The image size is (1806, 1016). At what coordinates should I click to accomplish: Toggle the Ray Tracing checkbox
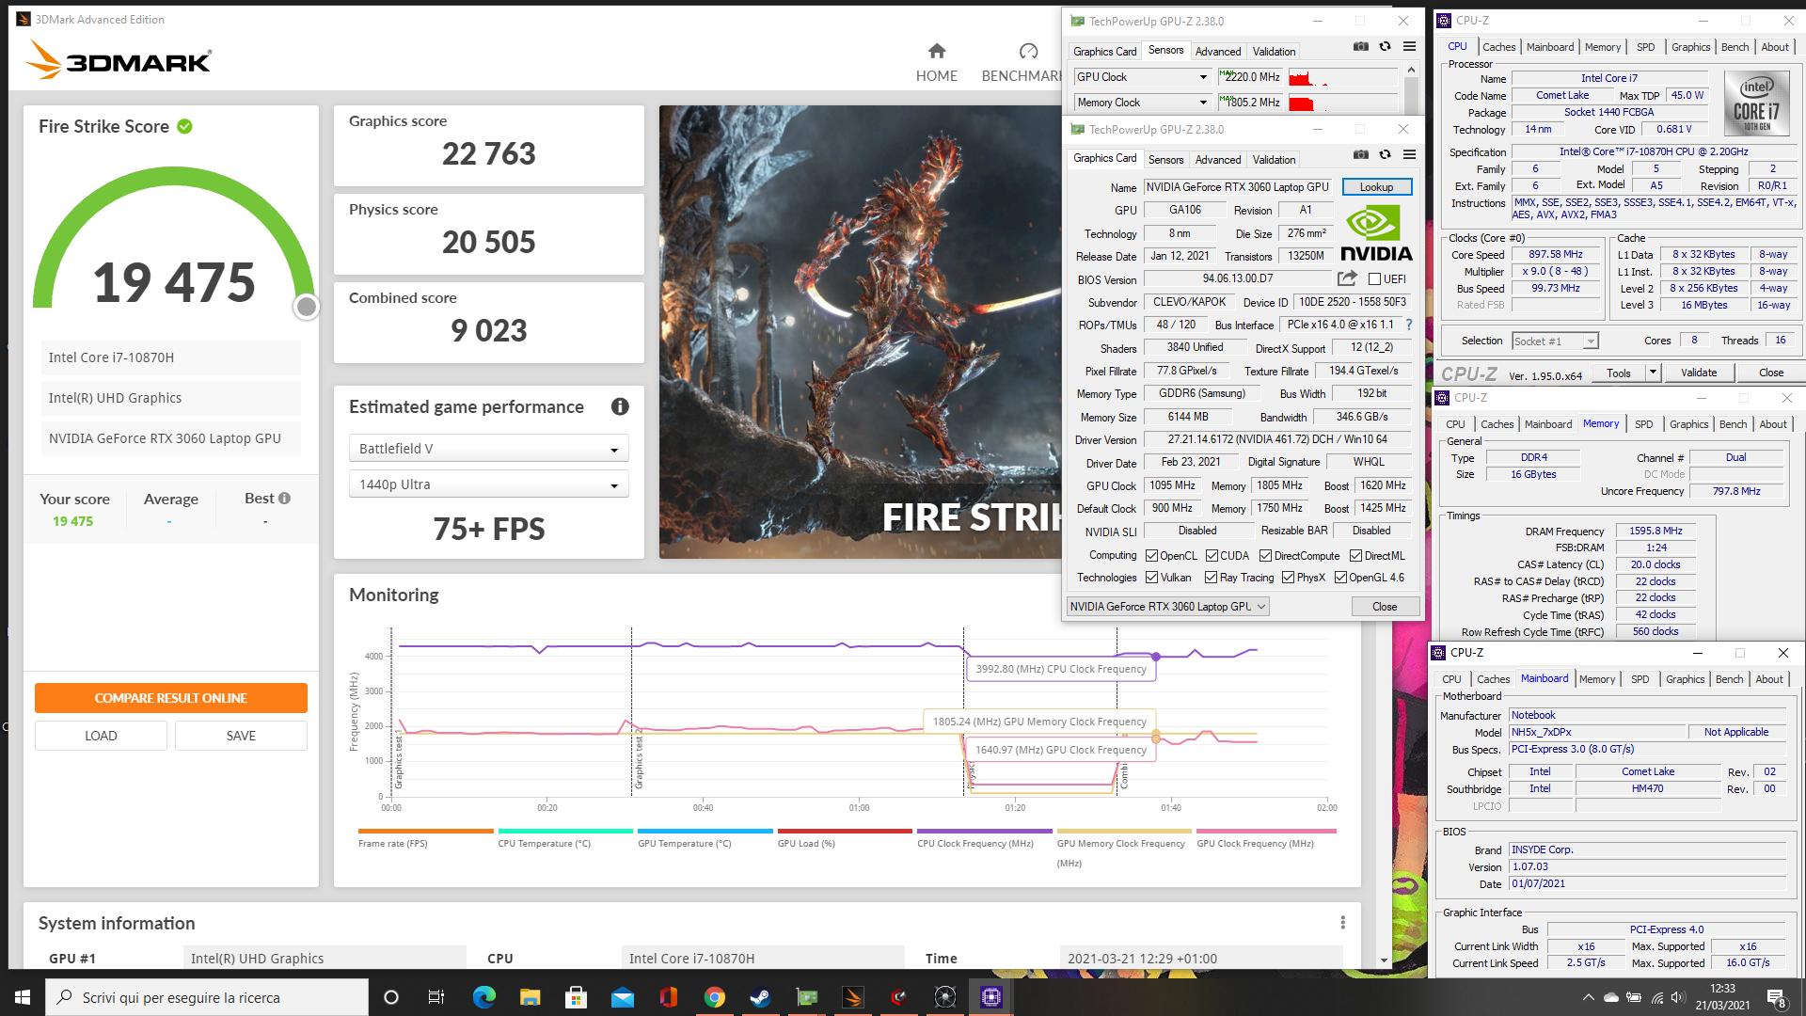tap(1212, 578)
